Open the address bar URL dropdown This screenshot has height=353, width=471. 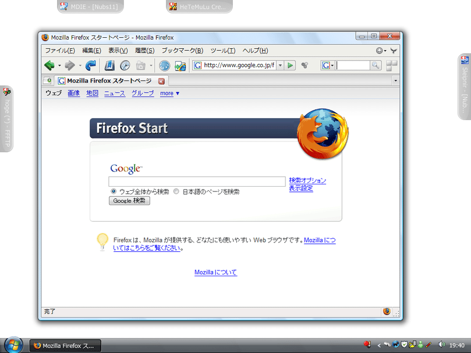[x=280, y=65]
